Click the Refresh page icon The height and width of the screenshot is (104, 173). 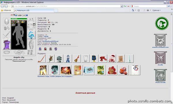(x=125, y=6)
